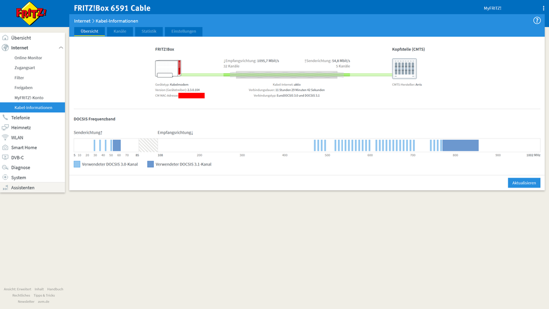Click the FRITZ! logo
Image resolution: width=549 pixels, height=309 pixels.
(x=31, y=13)
